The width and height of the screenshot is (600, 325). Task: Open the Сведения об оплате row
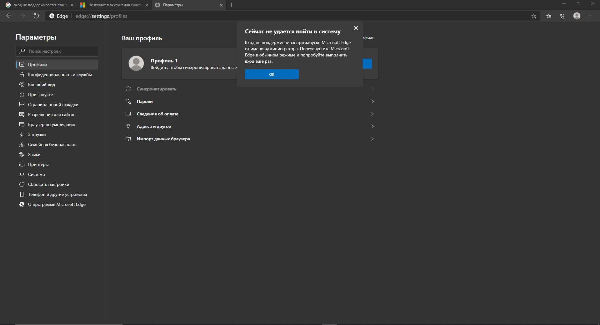[250, 114]
